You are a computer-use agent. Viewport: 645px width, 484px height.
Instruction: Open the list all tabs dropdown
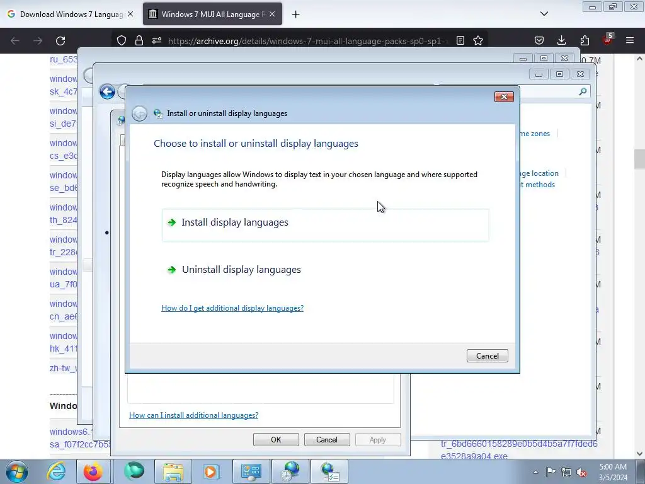[x=544, y=14]
